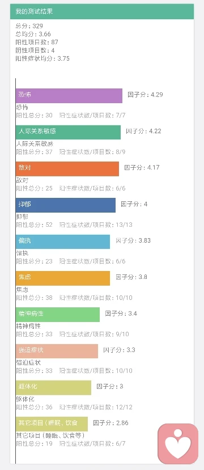This screenshot has width=204, height=470.
Task: Select the light blue 偏执 bar
Action: 63,242
